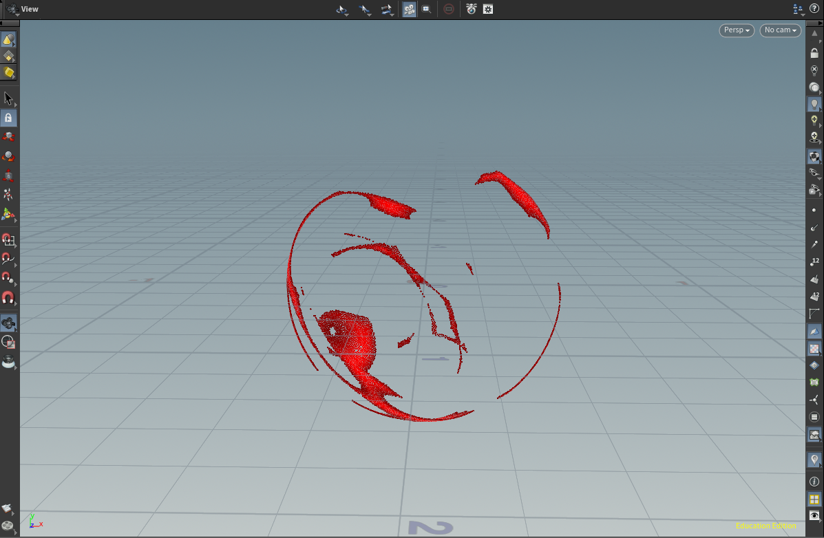Screen dimensions: 824x538
Task: Toggle the background image display icon
Action: coord(814,435)
